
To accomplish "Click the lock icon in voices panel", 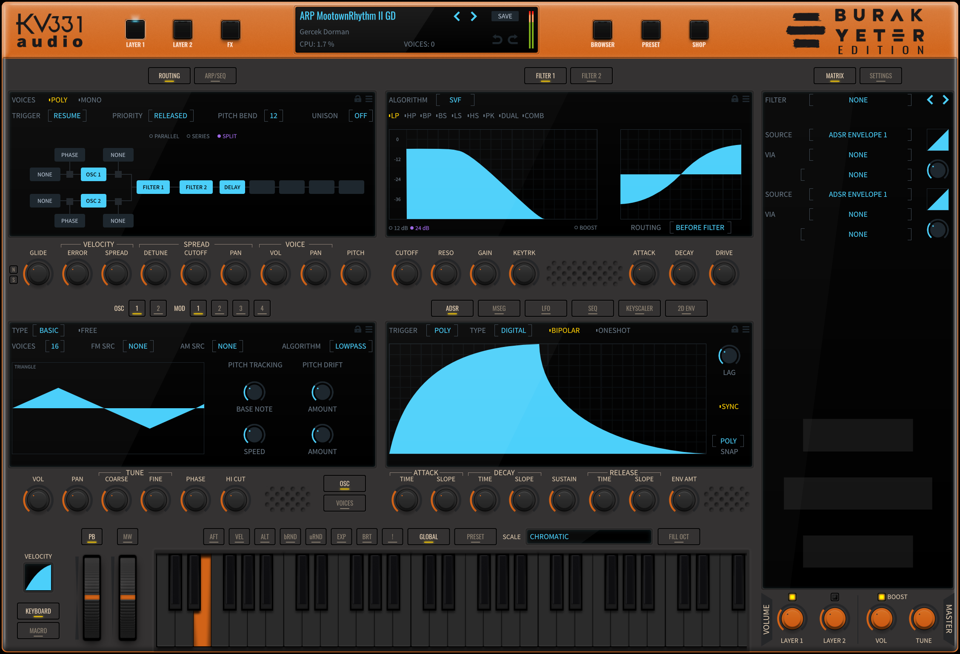I will click(x=358, y=99).
